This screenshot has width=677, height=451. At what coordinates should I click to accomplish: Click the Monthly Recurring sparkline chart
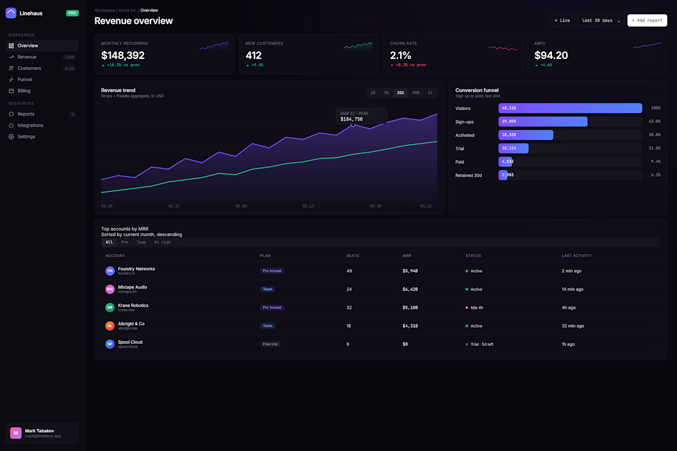[214, 46]
